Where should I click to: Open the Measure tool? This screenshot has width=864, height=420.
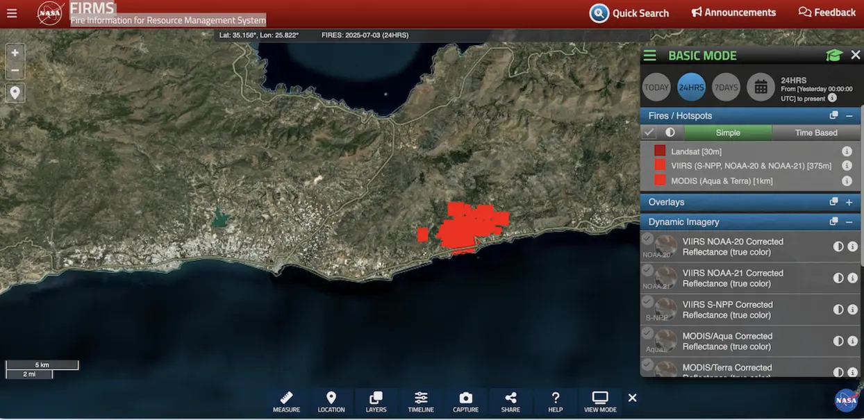[286, 401]
